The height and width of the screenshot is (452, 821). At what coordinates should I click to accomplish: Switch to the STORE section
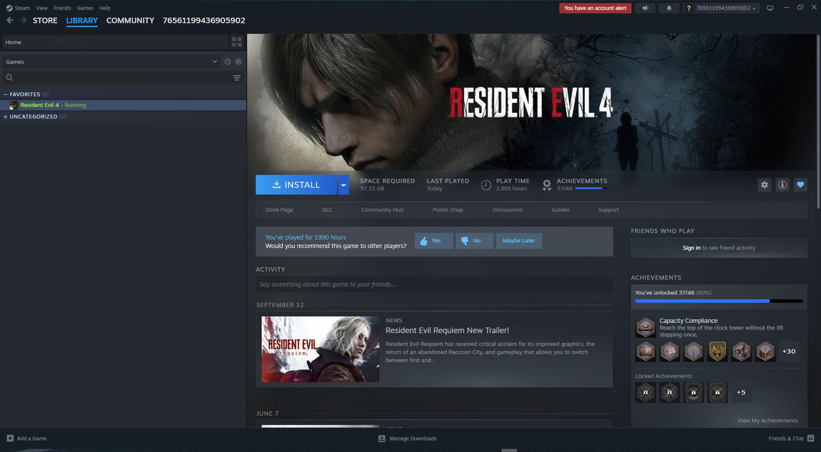45,21
